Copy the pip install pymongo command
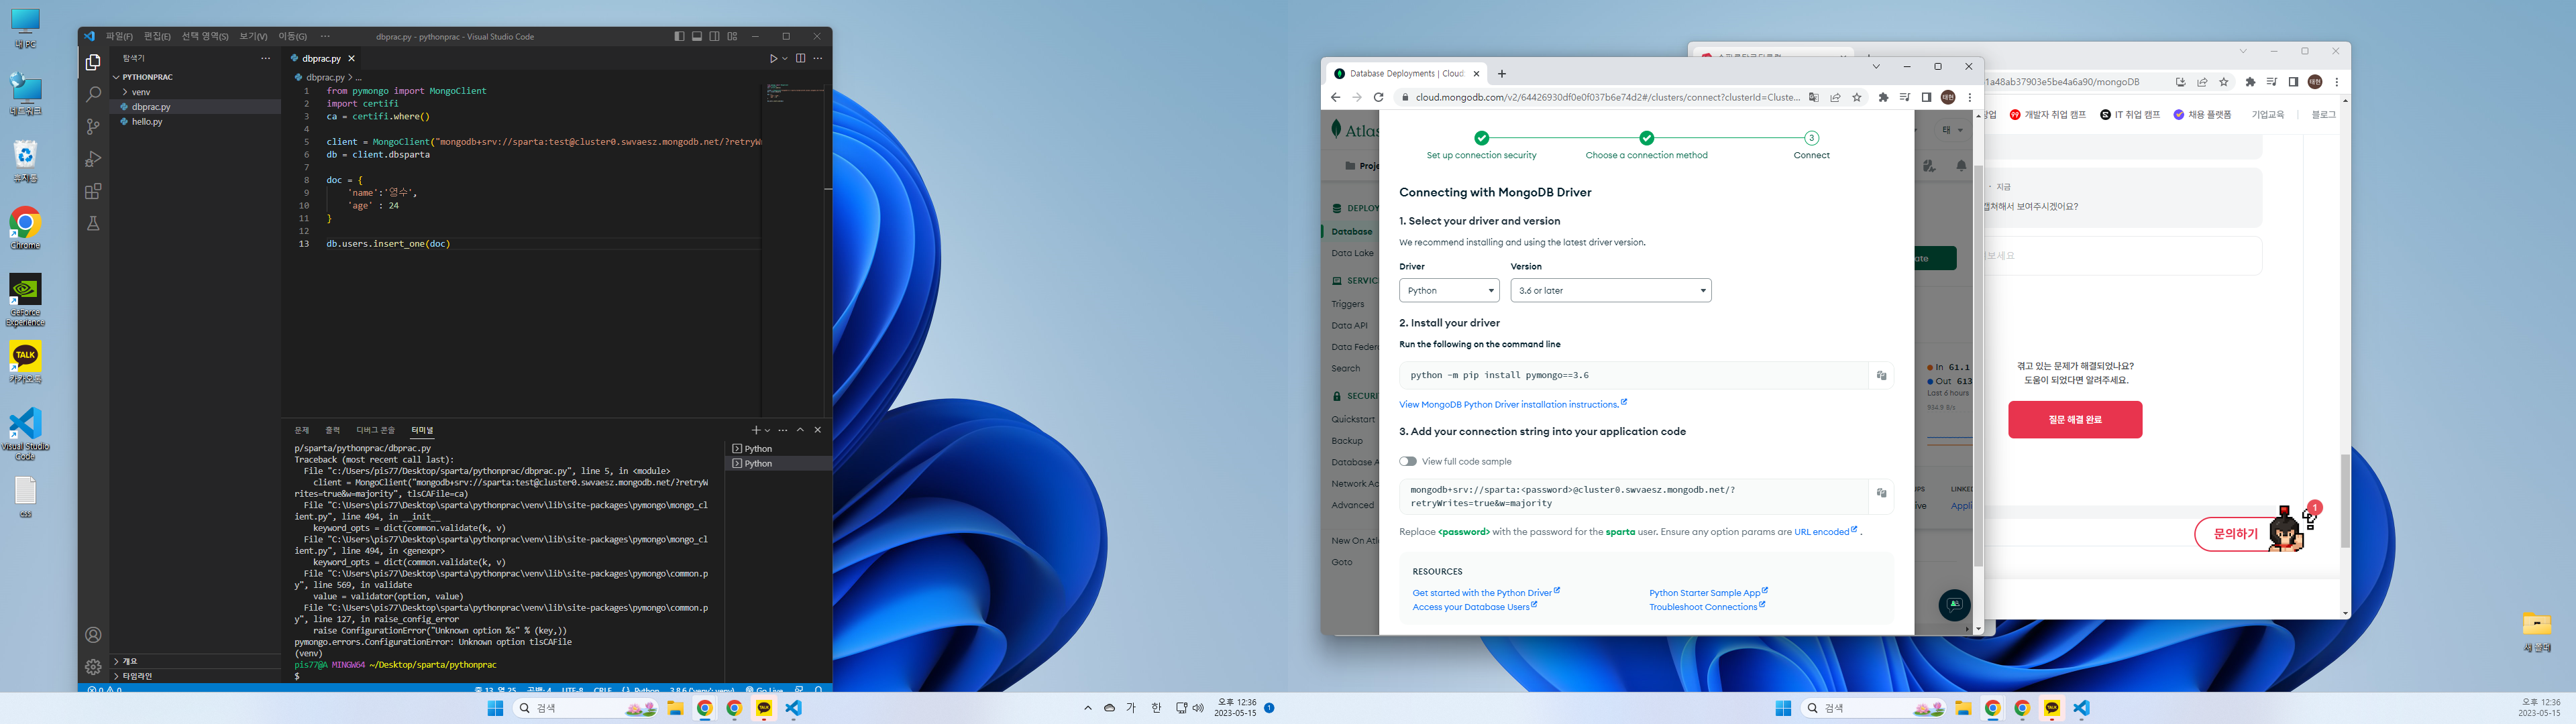The height and width of the screenshot is (724, 2576). pos(1881,375)
